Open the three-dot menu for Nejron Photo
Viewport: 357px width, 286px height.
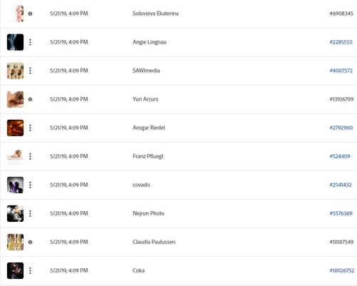pyautogui.click(x=30, y=213)
